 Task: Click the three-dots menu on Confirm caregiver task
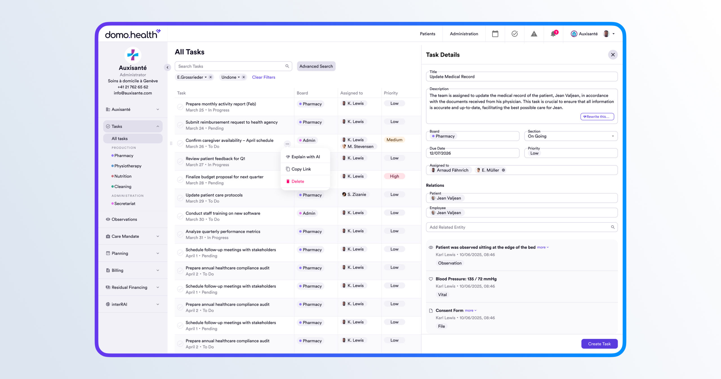pyautogui.click(x=287, y=144)
